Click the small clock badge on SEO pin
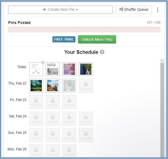The width and height of the screenshot is (168, 159). (43, 62)
